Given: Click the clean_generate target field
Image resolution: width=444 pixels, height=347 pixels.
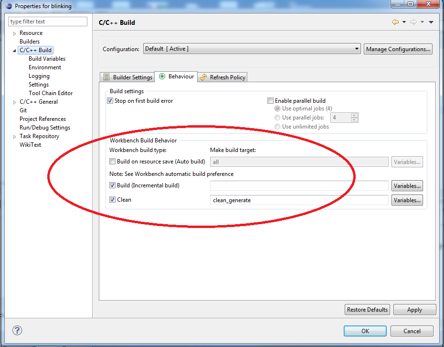Looking at the screenshot, I should [x=299, y=200].
